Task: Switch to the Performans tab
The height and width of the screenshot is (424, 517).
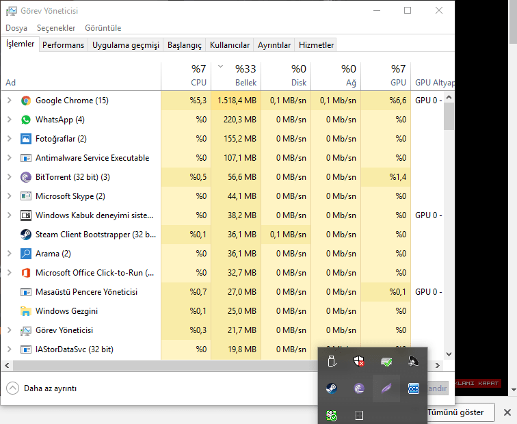Action: 64,45
